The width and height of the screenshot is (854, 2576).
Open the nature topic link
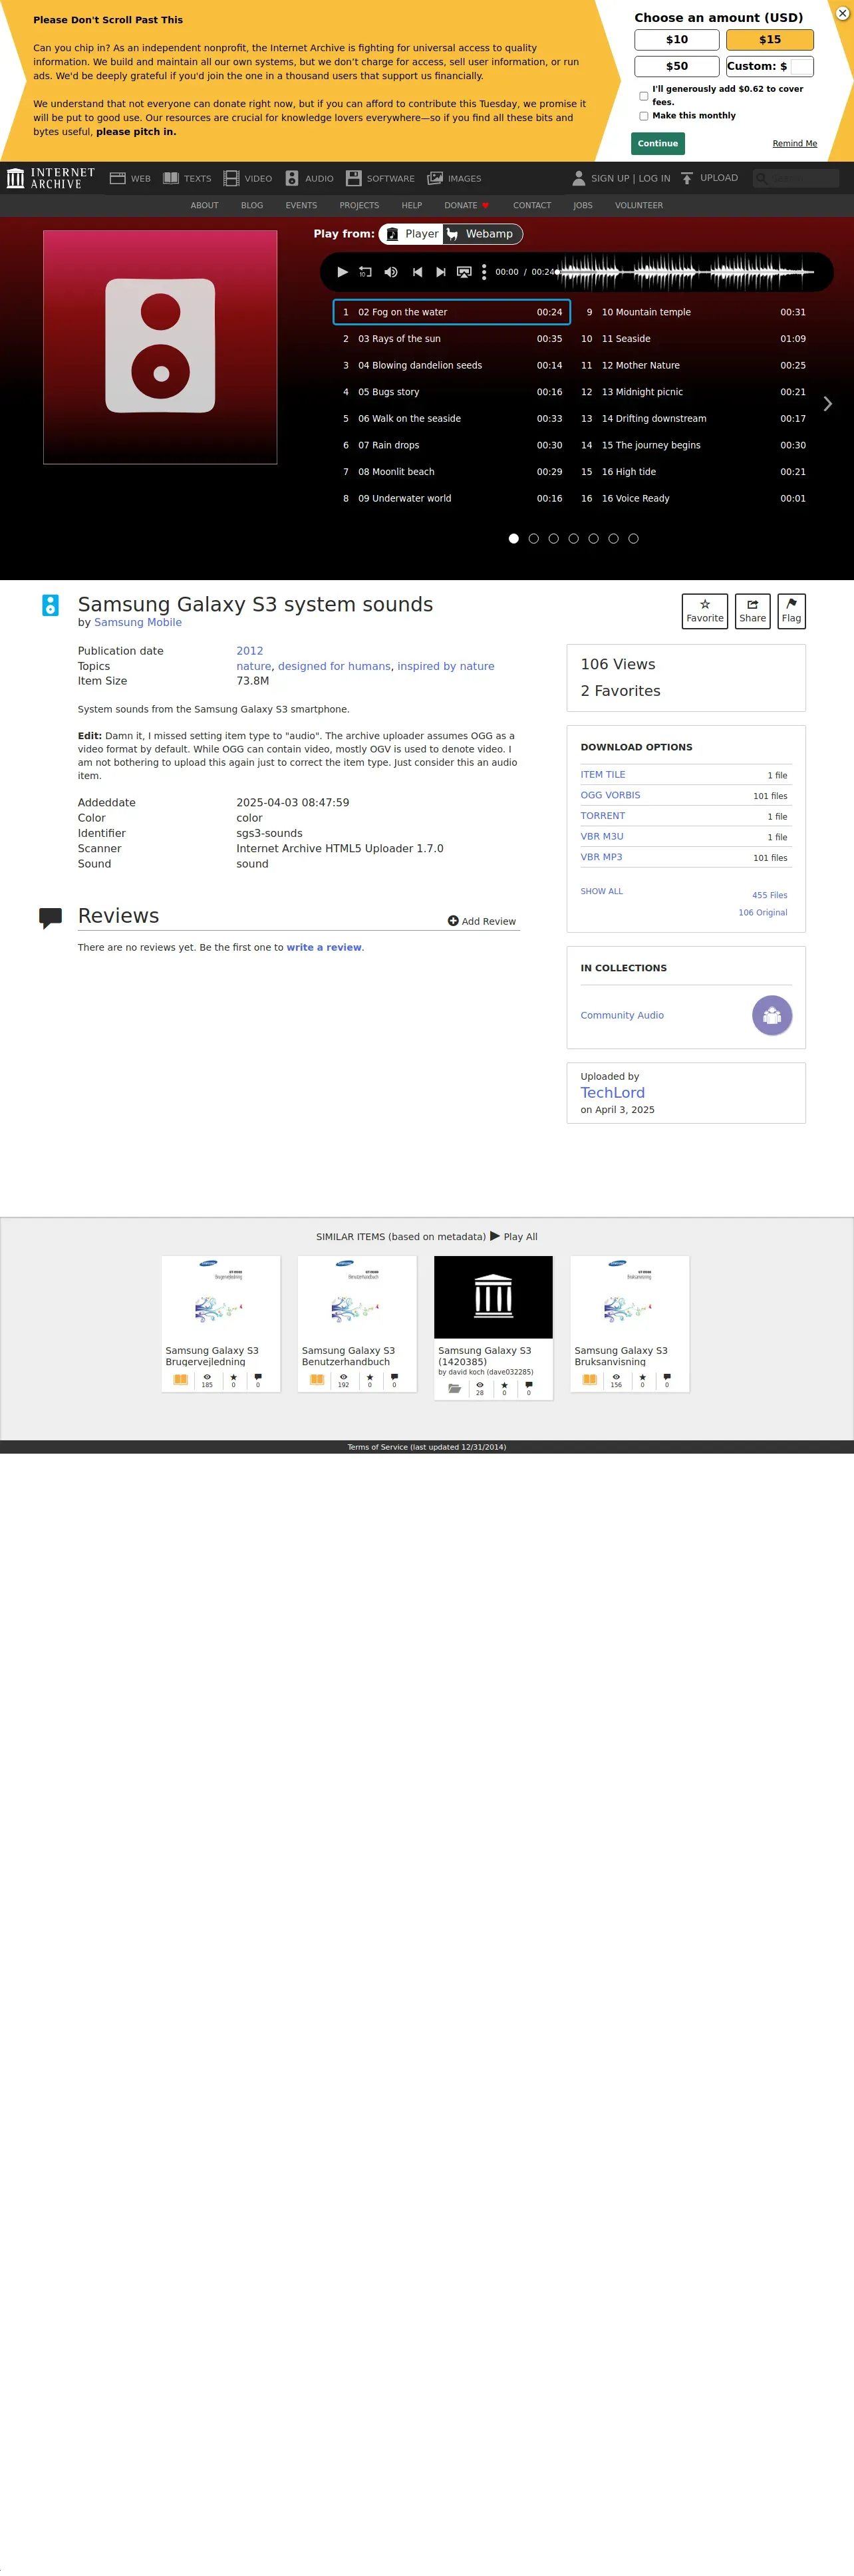(254, 666)
